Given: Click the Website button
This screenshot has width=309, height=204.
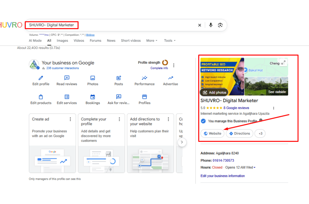Looking at the screenshot, I should [x=212, y=134].
